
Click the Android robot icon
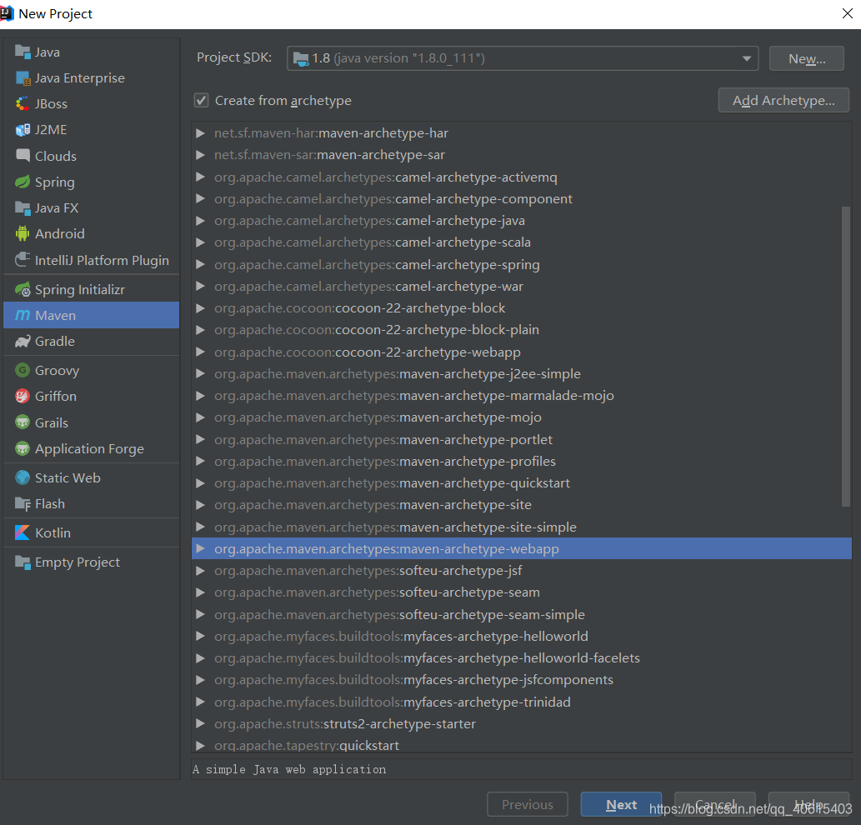point(23,234)
